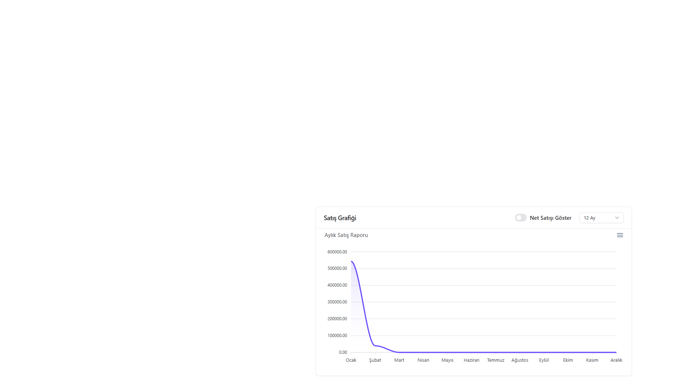
Task: Click the Nisan label on the x-axis
Action: [423, 360]
